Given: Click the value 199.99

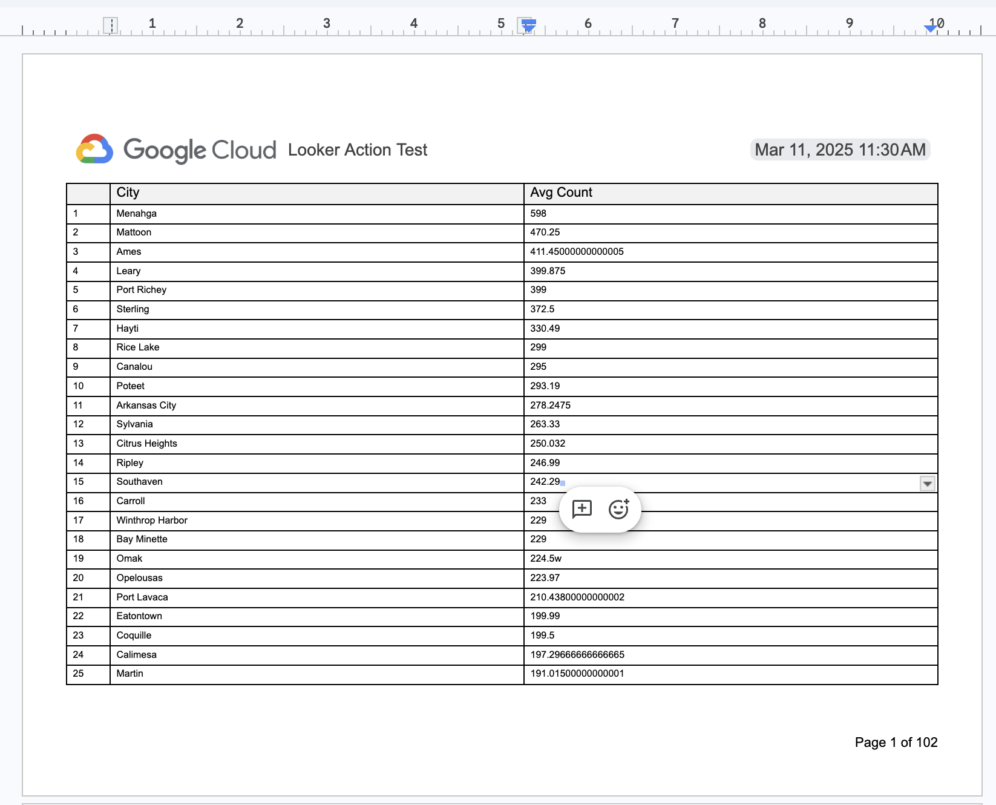Looking at the screenshot, I should (x=545, y=616).
